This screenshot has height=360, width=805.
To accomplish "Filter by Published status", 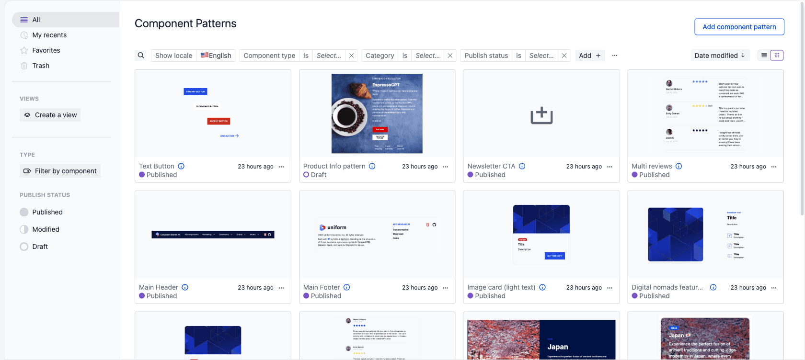I will (41, 212).
